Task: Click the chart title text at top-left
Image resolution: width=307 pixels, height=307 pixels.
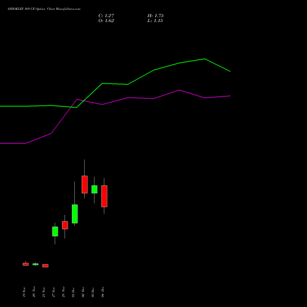Action: [x=44, y=9]
